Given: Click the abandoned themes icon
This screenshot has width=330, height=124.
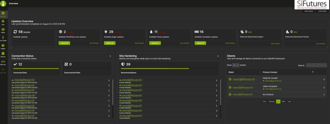Looking at the screenshot, I should pos(287,32).
